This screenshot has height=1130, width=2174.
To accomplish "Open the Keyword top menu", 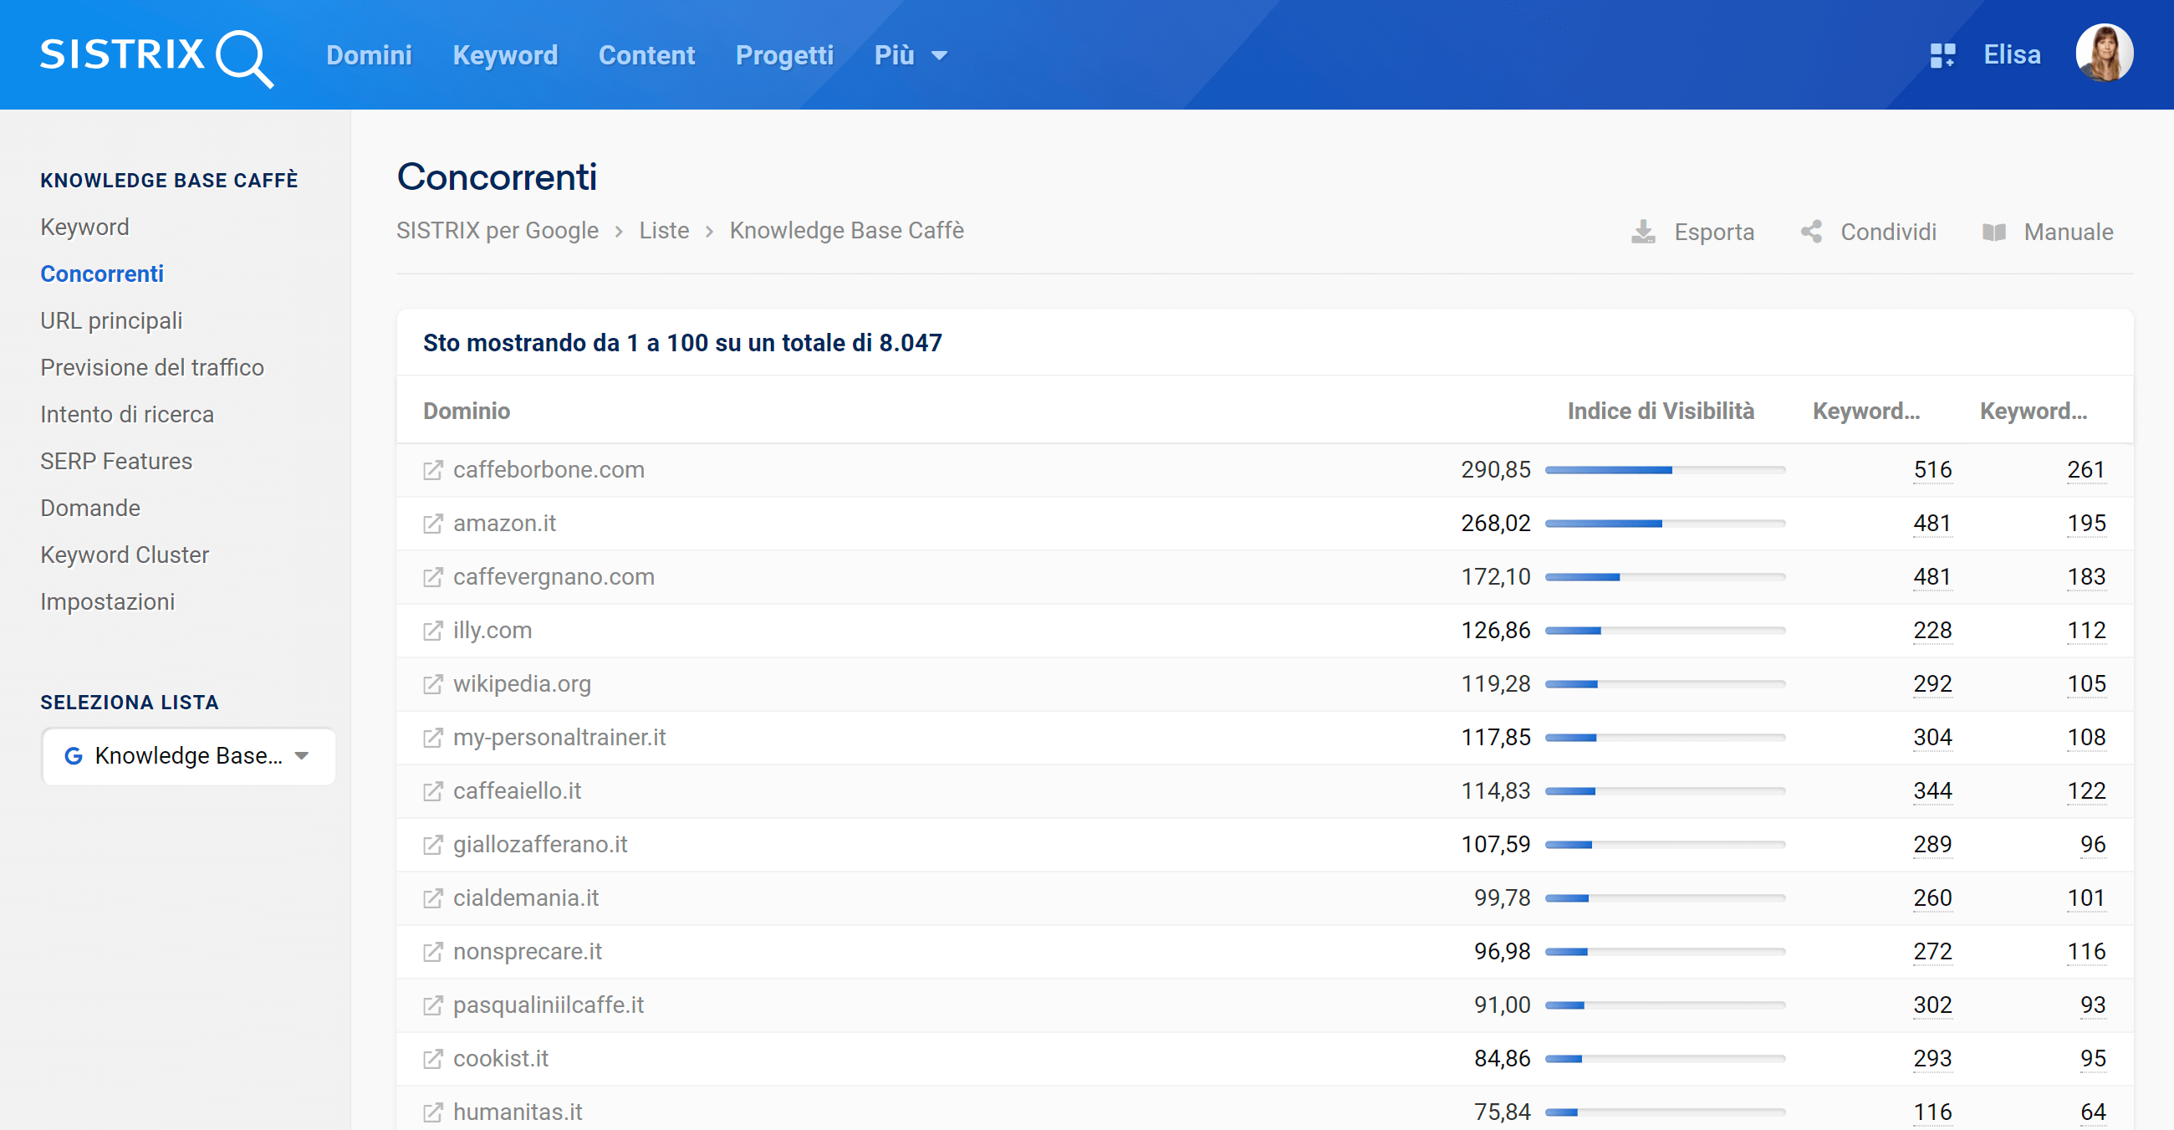I will 505,56.
